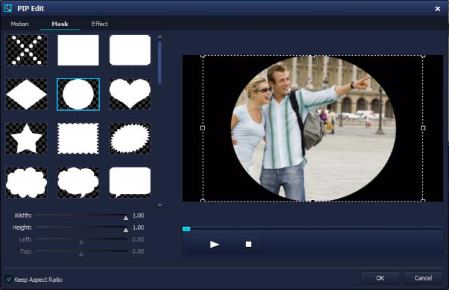Apply the star mask shape
This screenshot has height=290, width=449.
coord(27,138)
